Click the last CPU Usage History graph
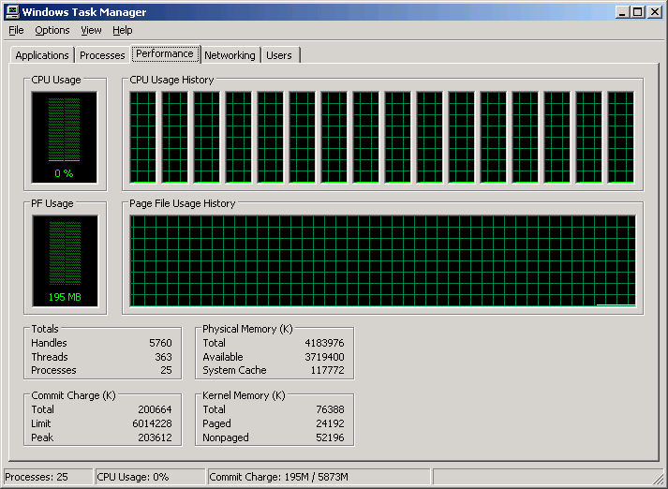The image size is (668, 489). [x=620, y=137]
